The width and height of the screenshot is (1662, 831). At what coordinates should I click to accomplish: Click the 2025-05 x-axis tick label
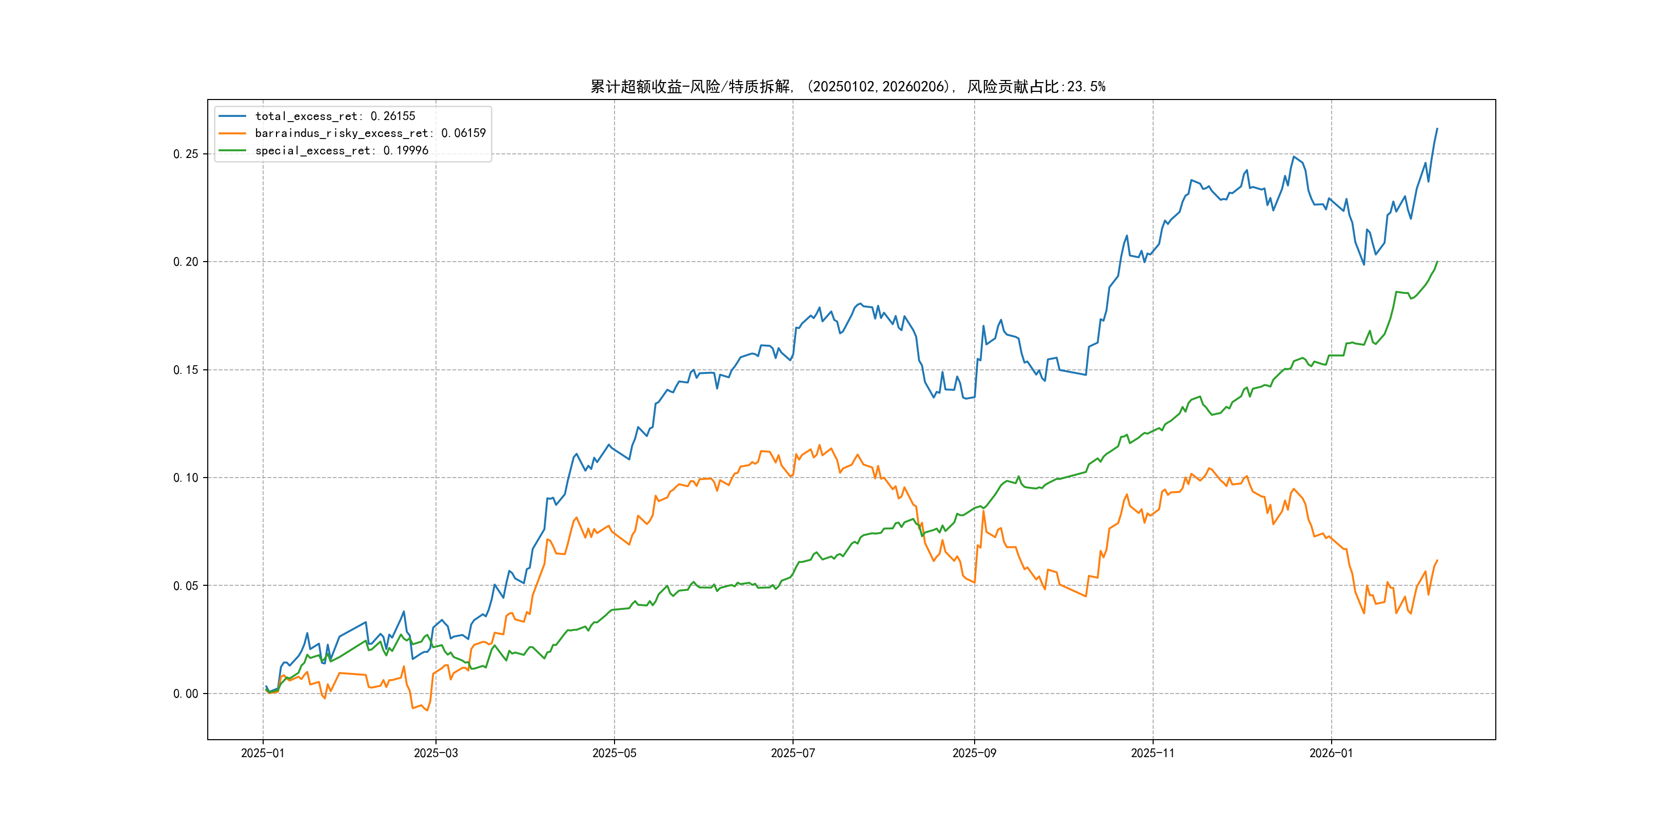614,754
